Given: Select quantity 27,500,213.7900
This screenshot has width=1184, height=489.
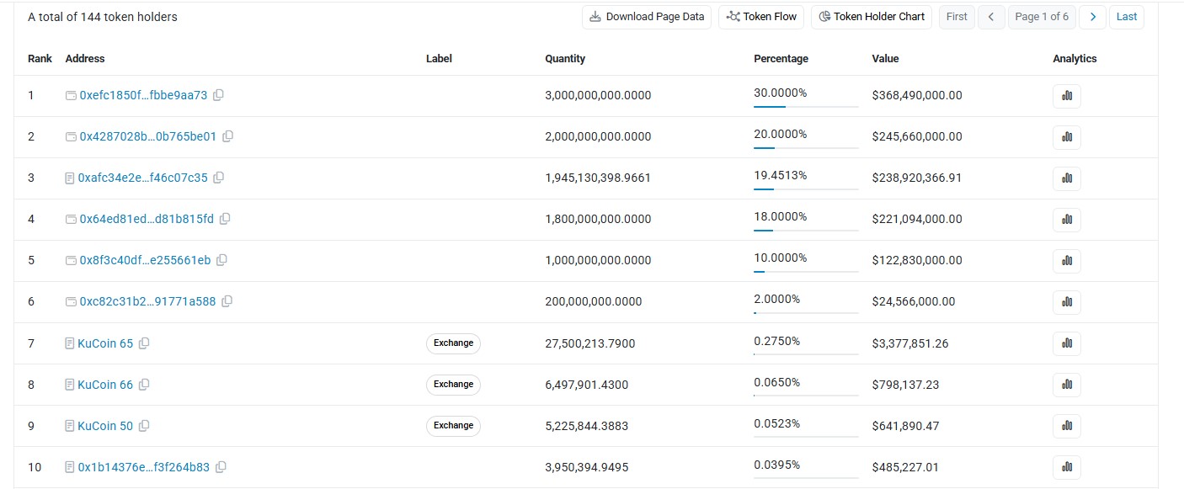Looking at the screenshot, I should 590,343.
